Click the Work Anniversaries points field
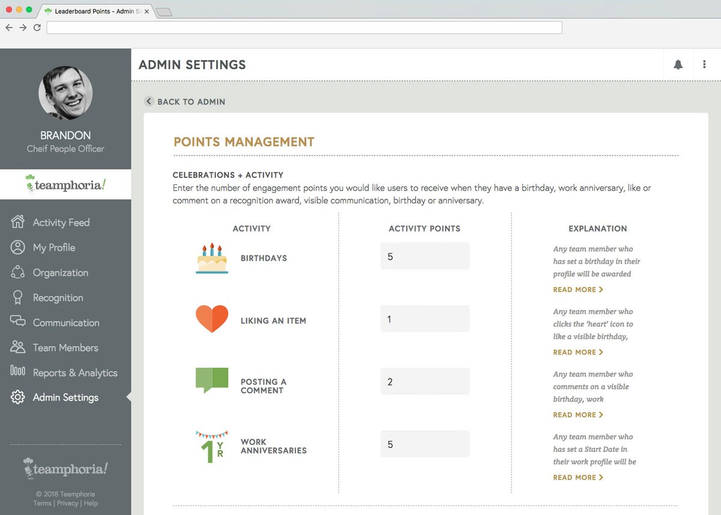 (425, 444)
